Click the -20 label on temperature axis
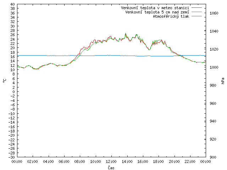The height and width of the screenshot is (170, 227). pyautogui.click(x=12, y=135)
